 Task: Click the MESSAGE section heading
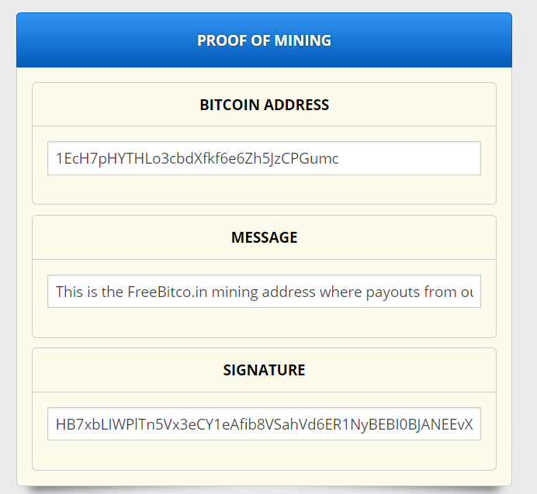(264, 237)
